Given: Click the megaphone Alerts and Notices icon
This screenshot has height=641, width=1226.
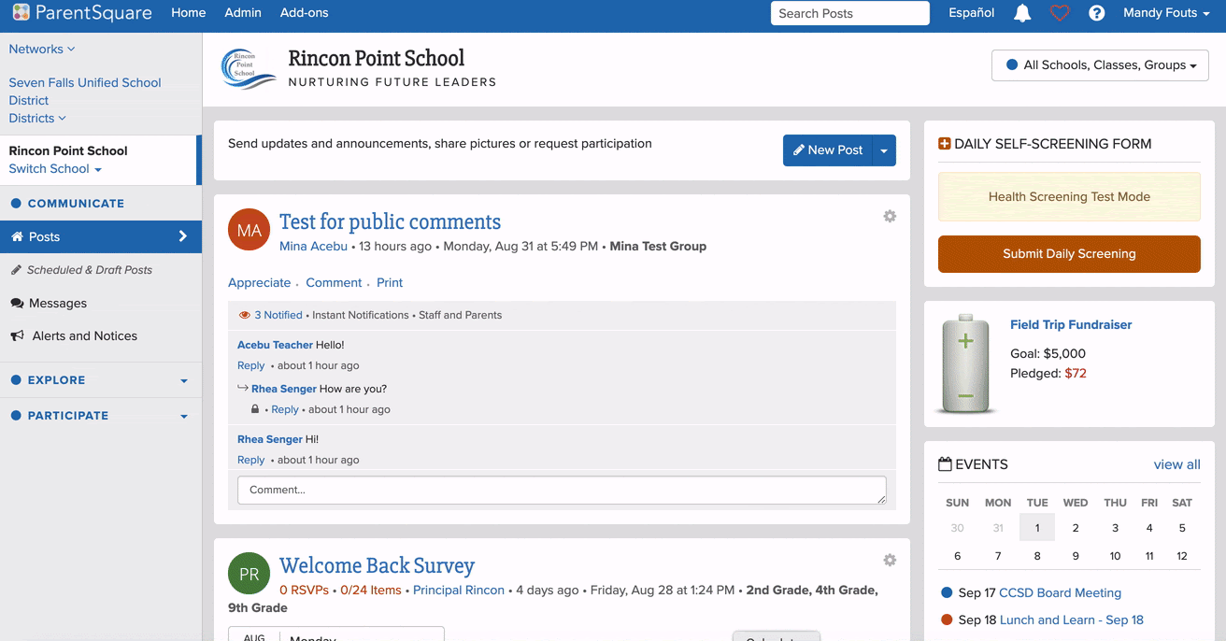Looking at the screenshot, I should coord(17,336).
